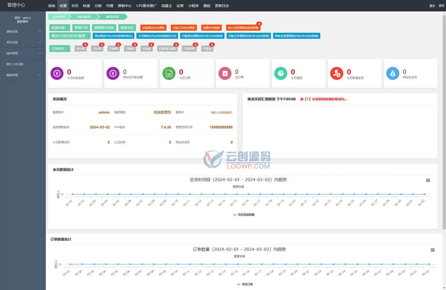This screenshot has width=446, height=290.
Task: Copy the 旧版云洋更新状态URL button
Action: [x=249, y=36]
